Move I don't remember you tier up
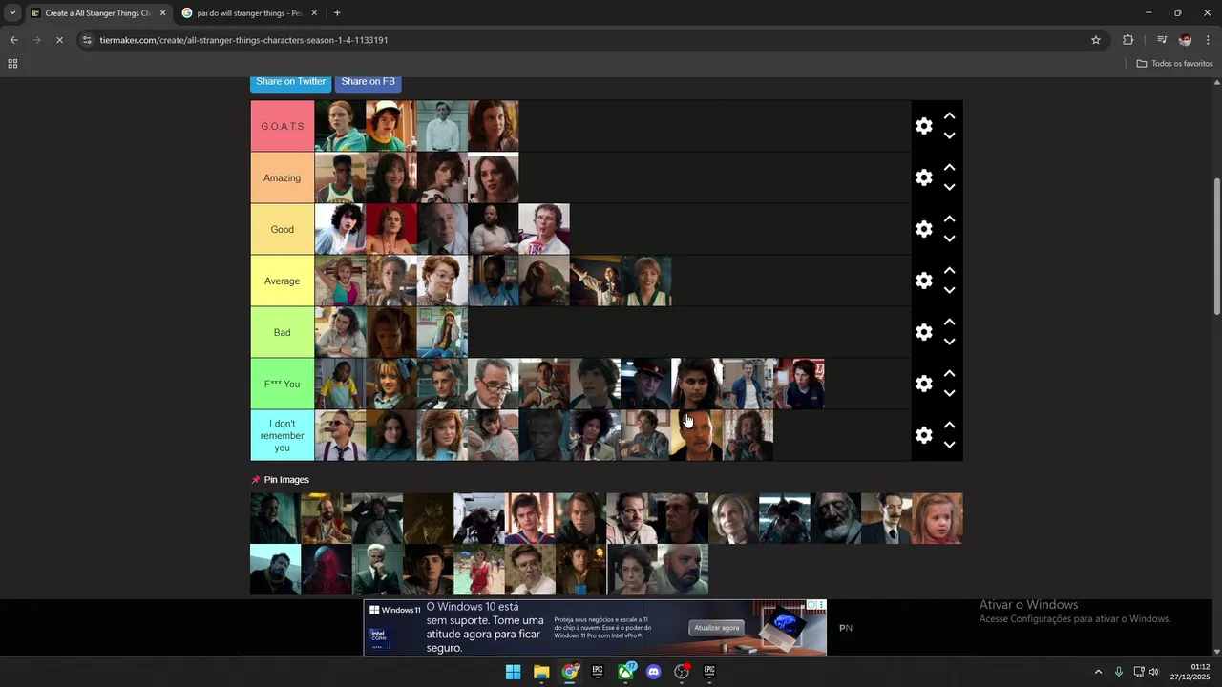1222x687 pixels. click(949, 425)
